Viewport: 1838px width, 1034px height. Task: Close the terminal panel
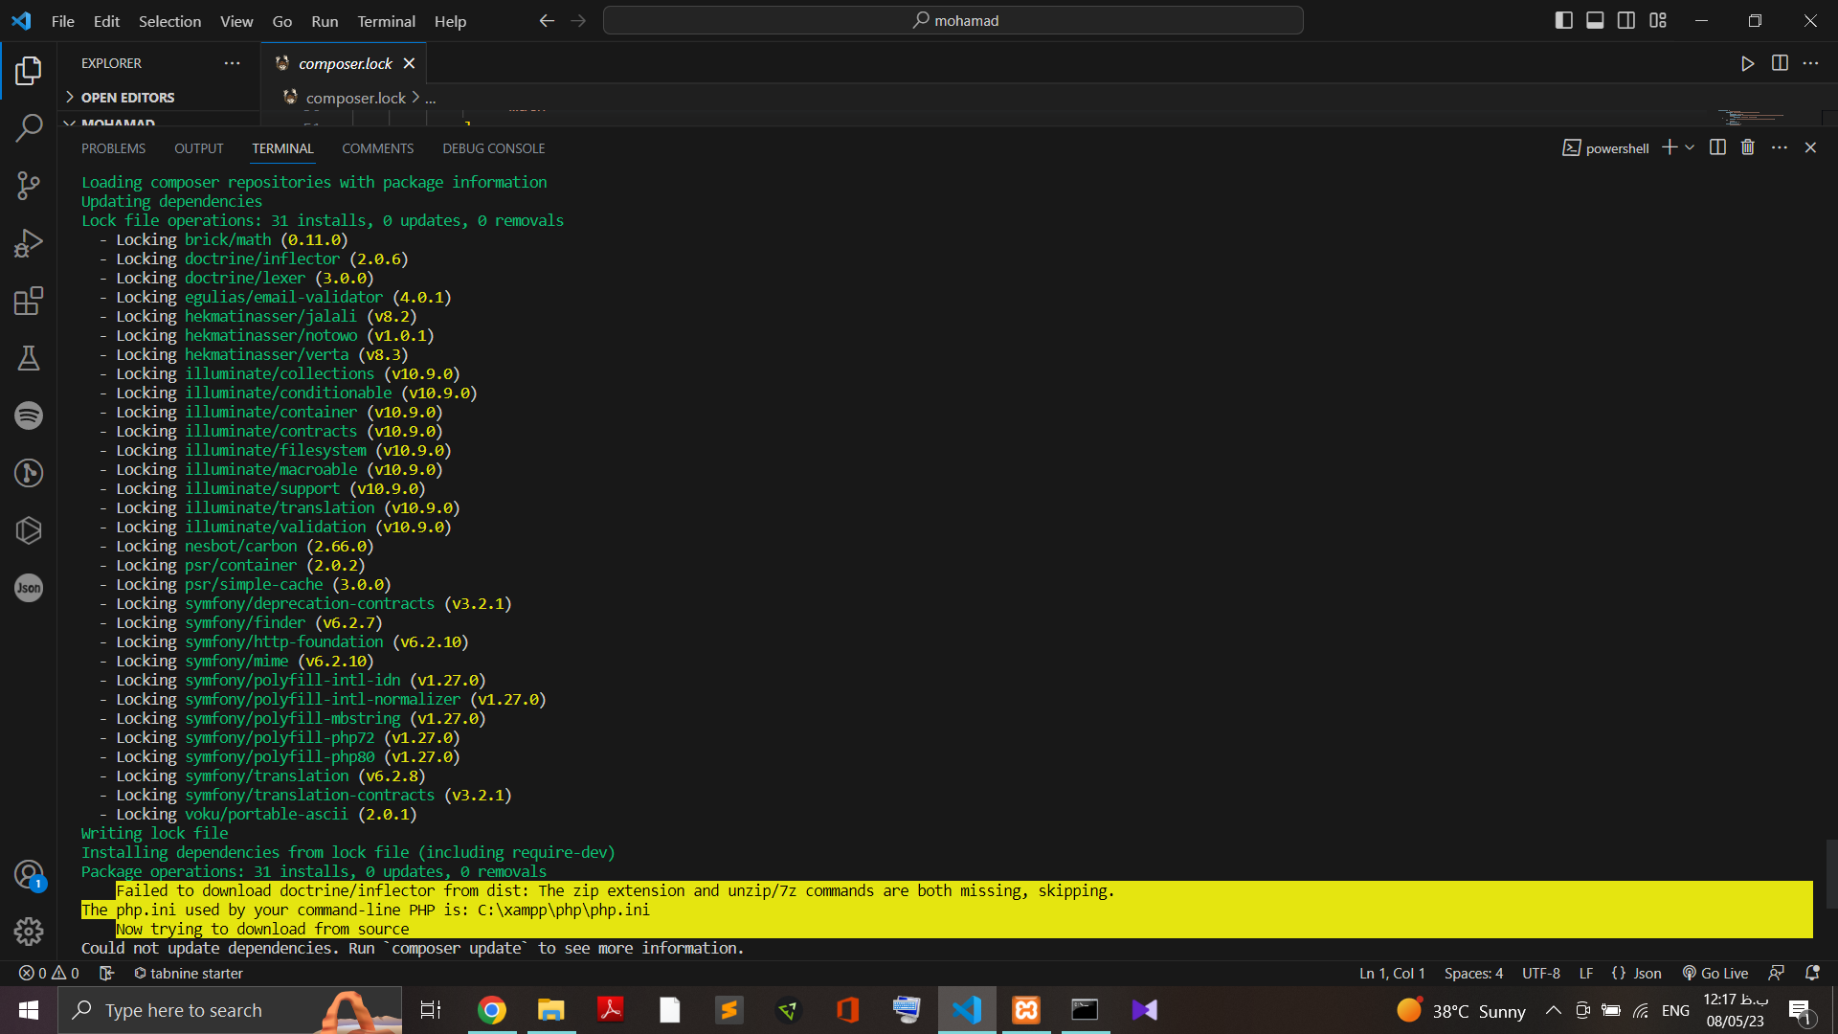click(1810, 147)
